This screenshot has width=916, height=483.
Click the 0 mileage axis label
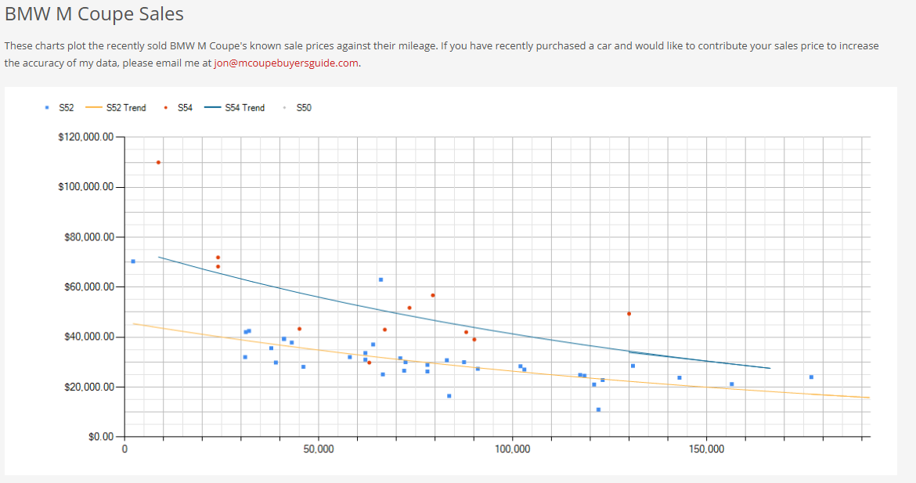click(x=124, y=449)
